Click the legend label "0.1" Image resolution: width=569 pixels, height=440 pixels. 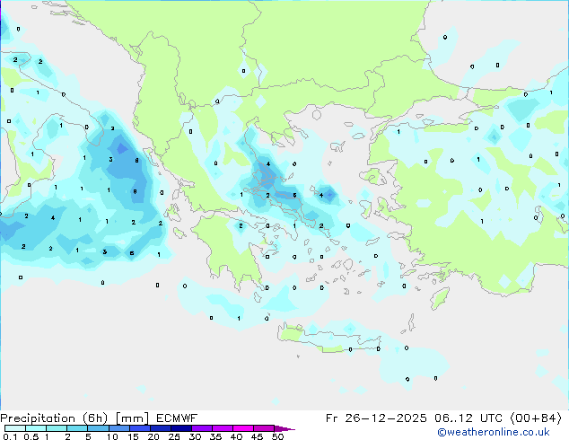(10, 436)
